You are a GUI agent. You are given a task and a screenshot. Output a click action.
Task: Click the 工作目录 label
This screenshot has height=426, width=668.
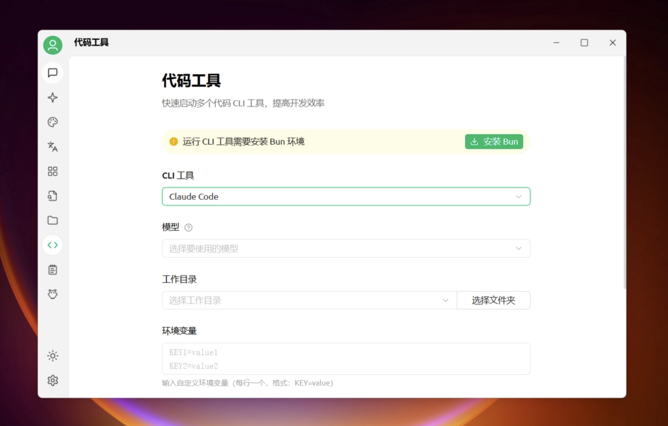click(179, 279)
